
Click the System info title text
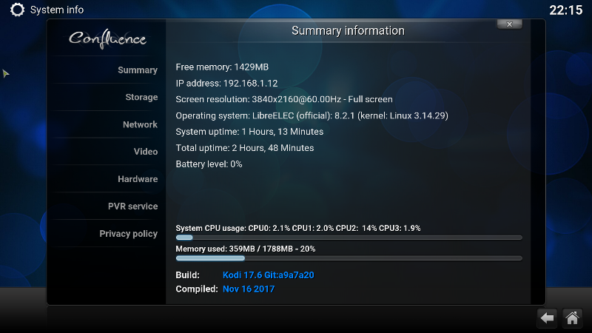click(x=57, y=10)
